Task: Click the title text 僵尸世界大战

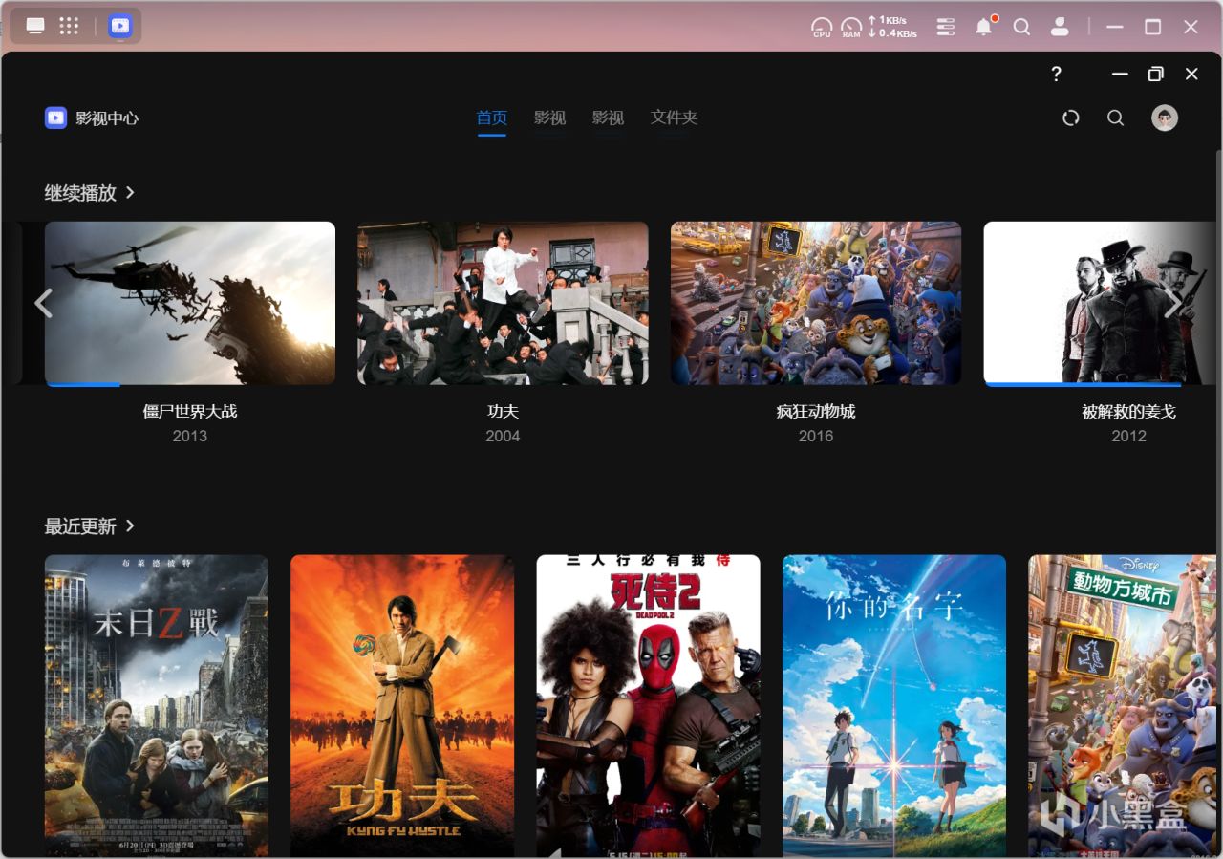Action: (190, 412)
